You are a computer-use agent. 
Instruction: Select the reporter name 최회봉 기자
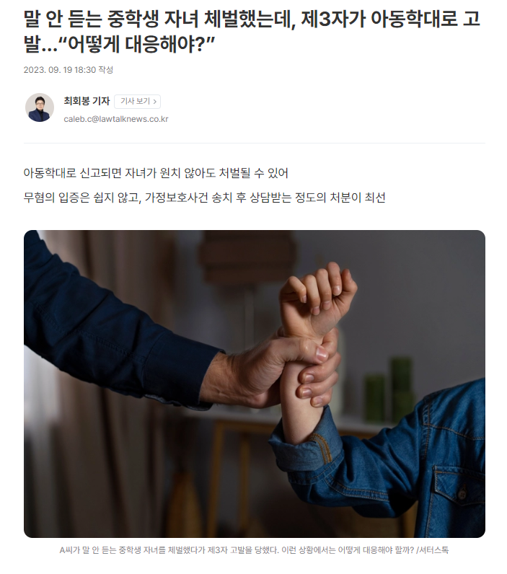point(87,101)
